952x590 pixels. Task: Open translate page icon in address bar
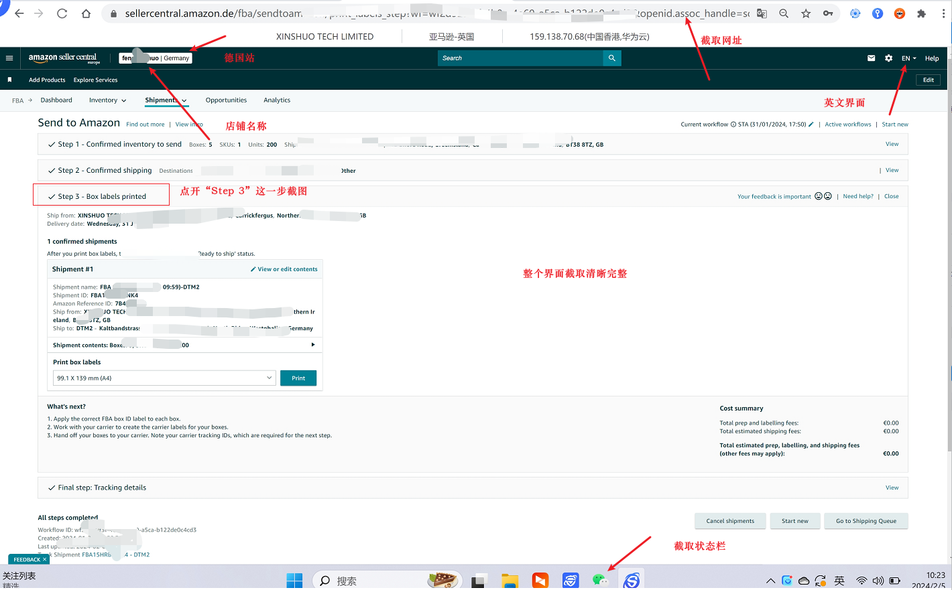pos(762,13)
